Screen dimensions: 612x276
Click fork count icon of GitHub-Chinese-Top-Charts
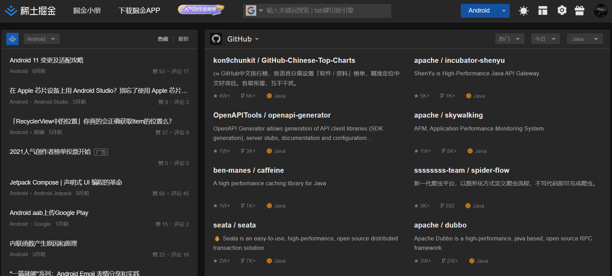click(x=243, y=96)
